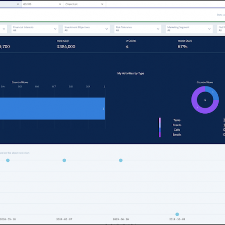Click the 2019-06-20 axis date label
Screen dimensions: 225x225
click(121, 219)
